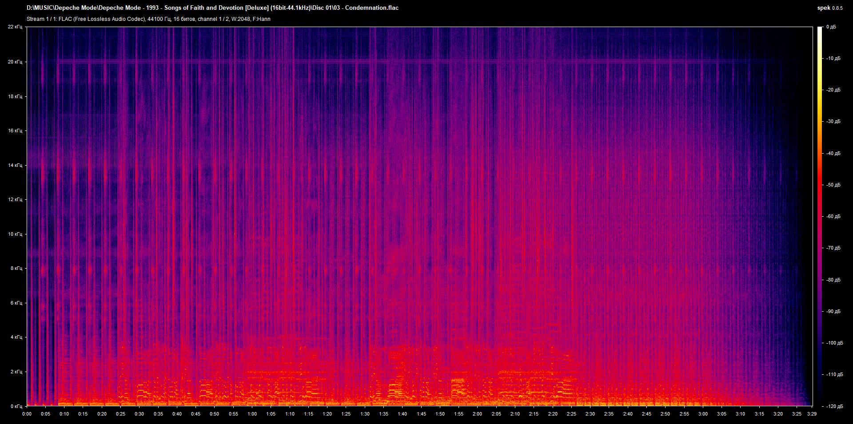Click the 3:29 end time label
853x424 pixels.
[812, 414]
